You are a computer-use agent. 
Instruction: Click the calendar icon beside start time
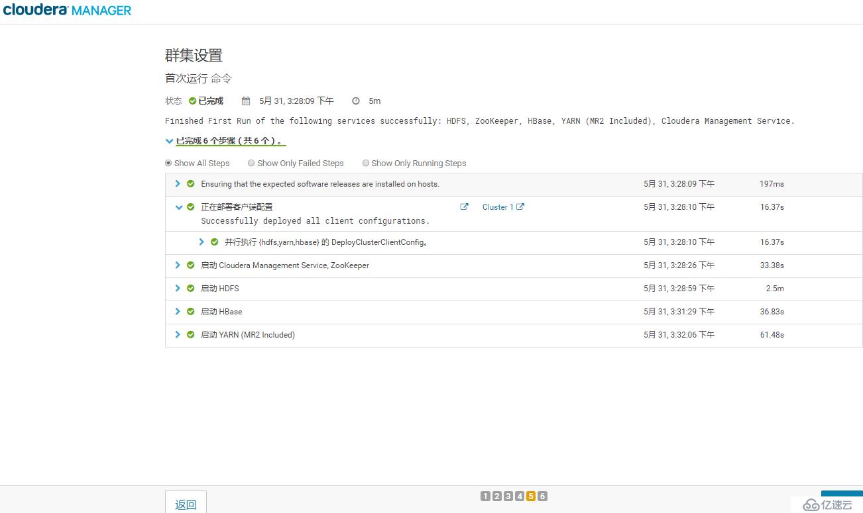pyautogui.click(x=246, y=101)
